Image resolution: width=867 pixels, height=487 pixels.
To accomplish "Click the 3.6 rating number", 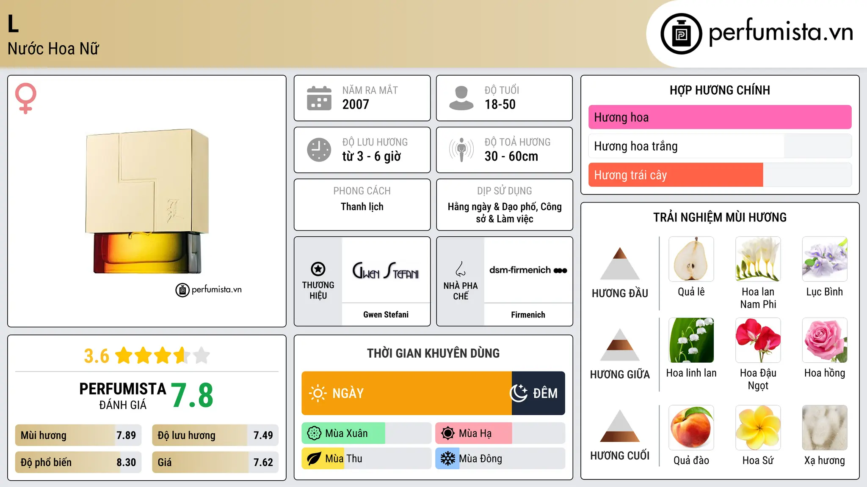I will [x=97, y=356].
